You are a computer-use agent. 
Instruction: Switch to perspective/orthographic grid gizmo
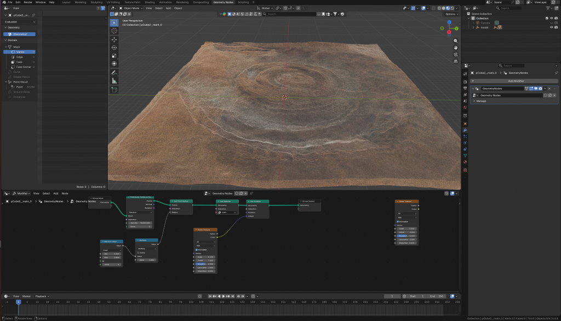(456, 61)
